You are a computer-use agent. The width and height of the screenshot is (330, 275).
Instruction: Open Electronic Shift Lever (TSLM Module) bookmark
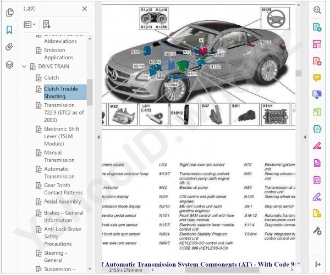click(62, 136)
